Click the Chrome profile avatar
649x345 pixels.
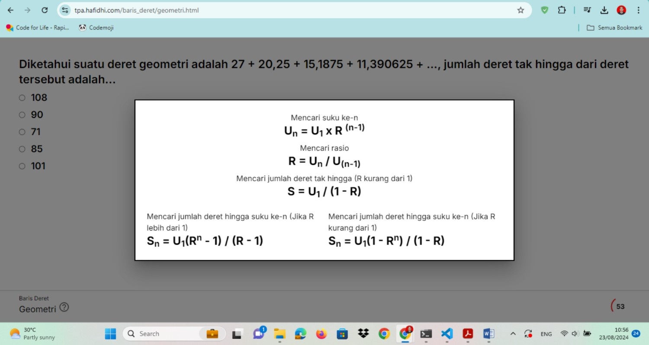[x=621, y=10]
